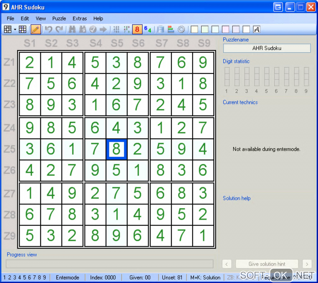Click the M+K: Solution status entry
The height and width of the screenshot is (283, 318).
tap(205, 277)
